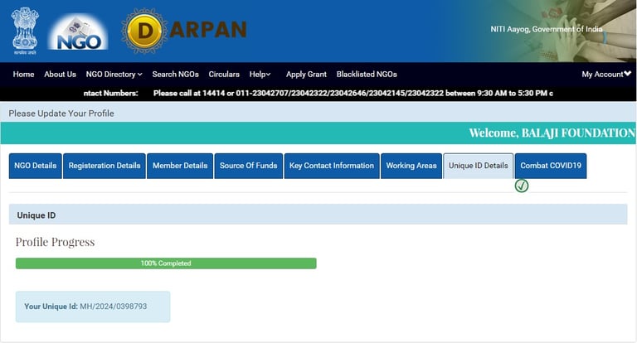
Task: Click the Welcome, BALAJI FOUNDATION banner text
Action: point(552,133)
